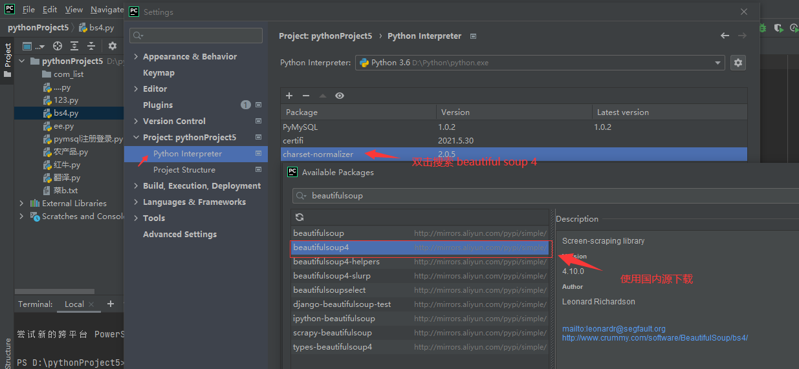Click the debug bug icon in toolbar
The height and width of the screenshot is (369, 799).
click(763, 28)
